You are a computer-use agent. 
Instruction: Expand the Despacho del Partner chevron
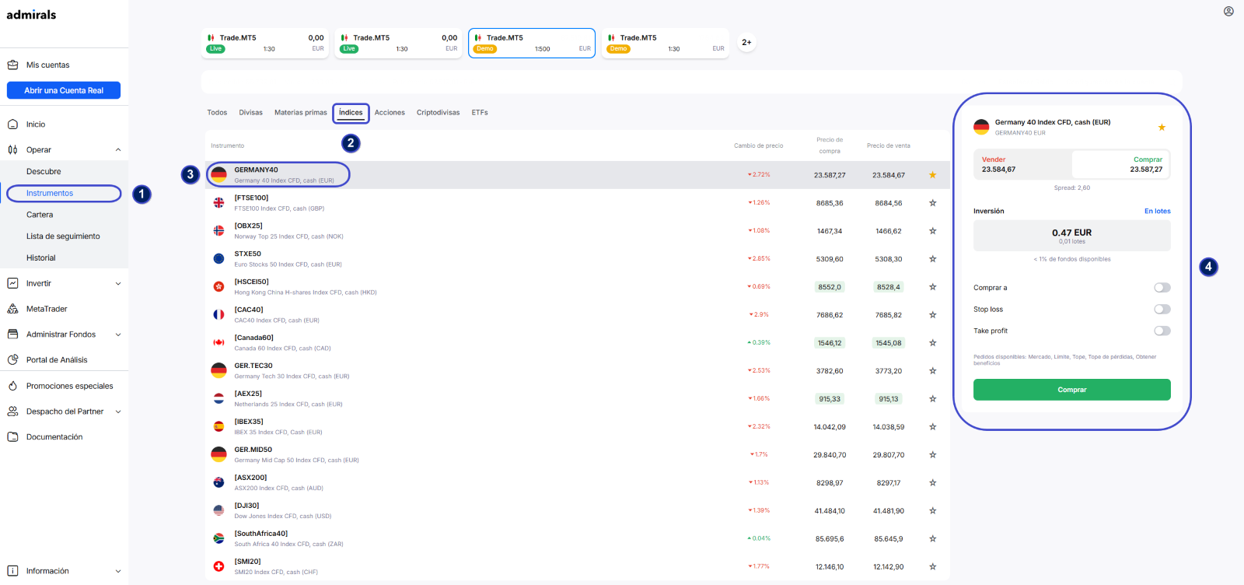click(118, 412)
